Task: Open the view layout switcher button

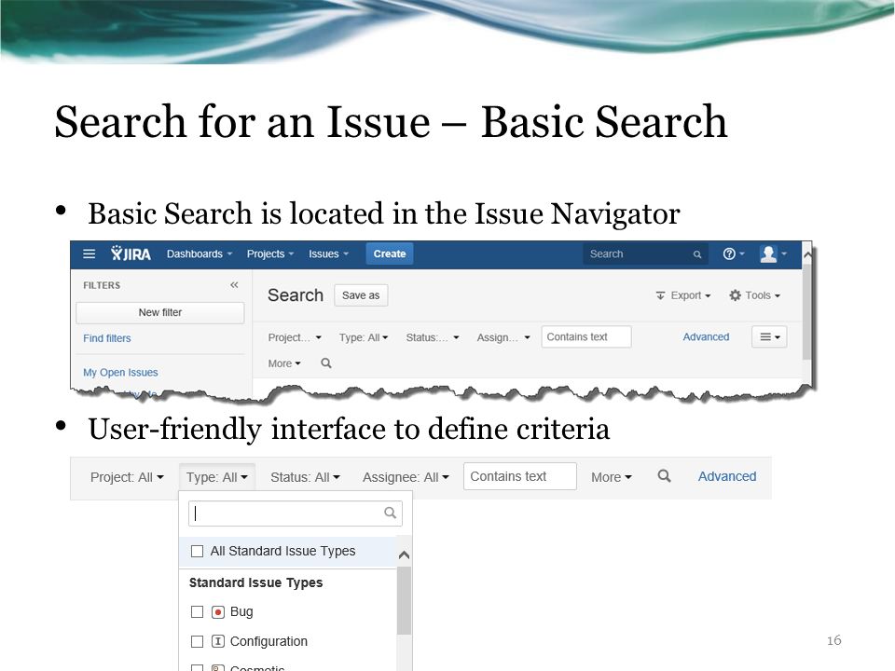Action: tap(769, 336)
